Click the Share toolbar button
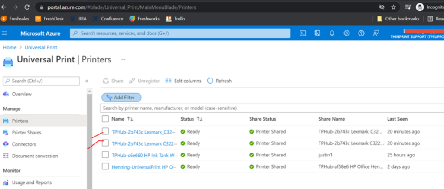 (113, 81)
